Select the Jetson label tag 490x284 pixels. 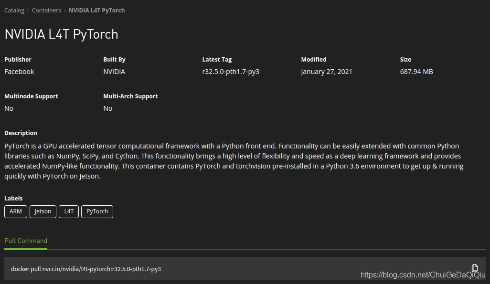pos(43,211)
